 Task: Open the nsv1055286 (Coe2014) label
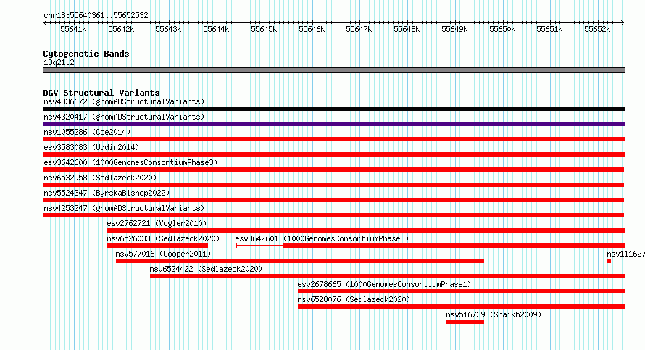point(87,132)
